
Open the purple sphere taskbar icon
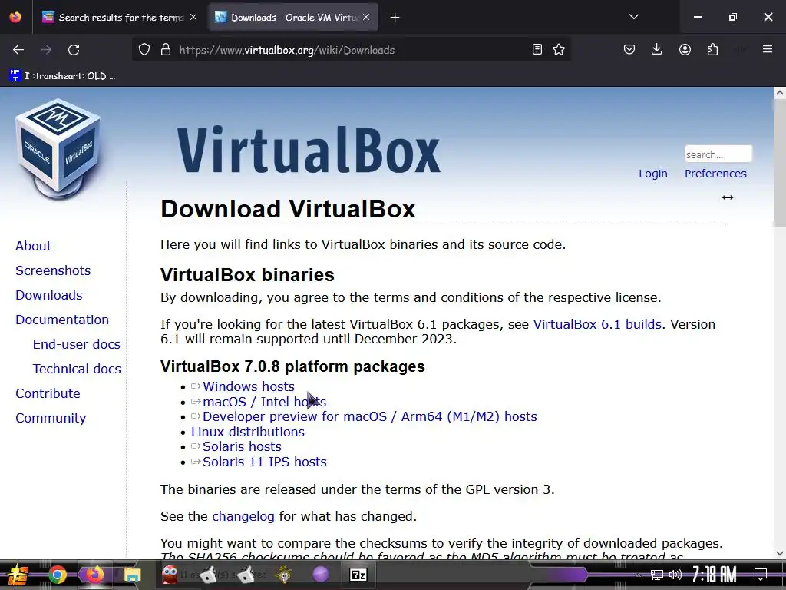pos(320,575)
